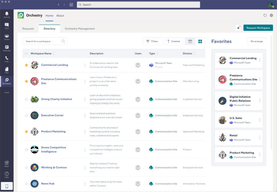Click the top Teams Search bar
The width and height of the screenshot is (277, 192).
[138, 5]
